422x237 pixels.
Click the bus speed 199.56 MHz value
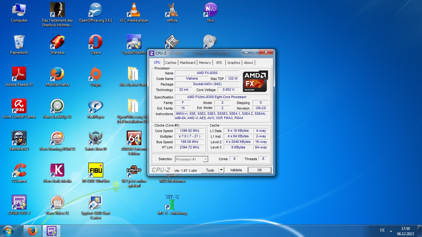(189, 142)
